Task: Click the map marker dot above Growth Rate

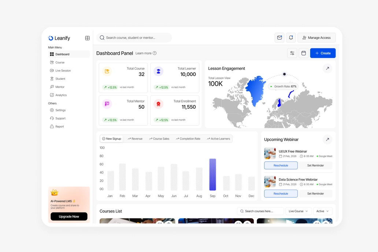Action: pos(285,74)
